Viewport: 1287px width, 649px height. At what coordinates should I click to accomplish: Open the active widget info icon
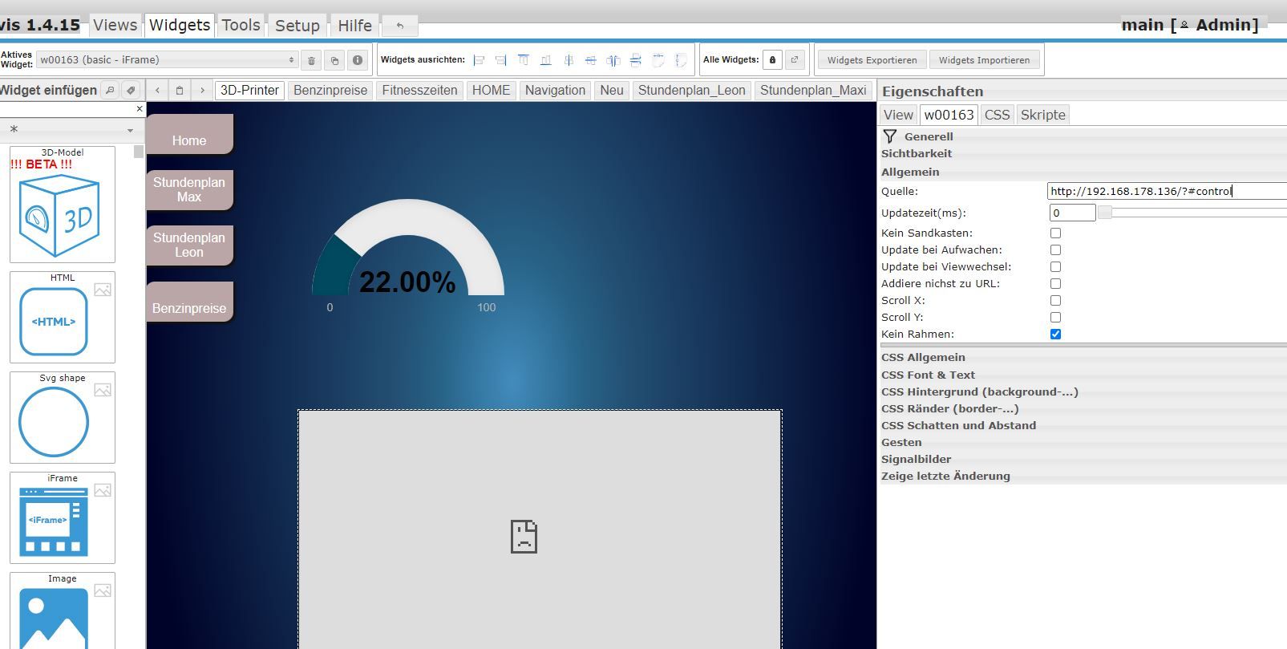[358, 60]
